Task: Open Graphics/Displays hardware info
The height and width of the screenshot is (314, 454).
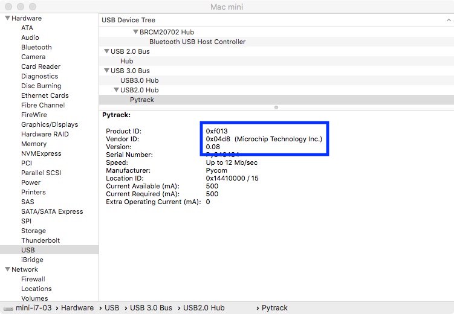Action: [50, 124]
